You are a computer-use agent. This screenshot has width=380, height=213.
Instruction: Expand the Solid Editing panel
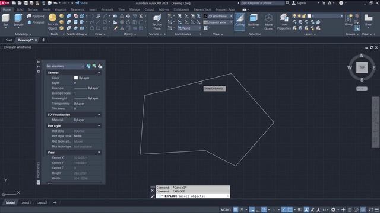click(x=77, y=34)
